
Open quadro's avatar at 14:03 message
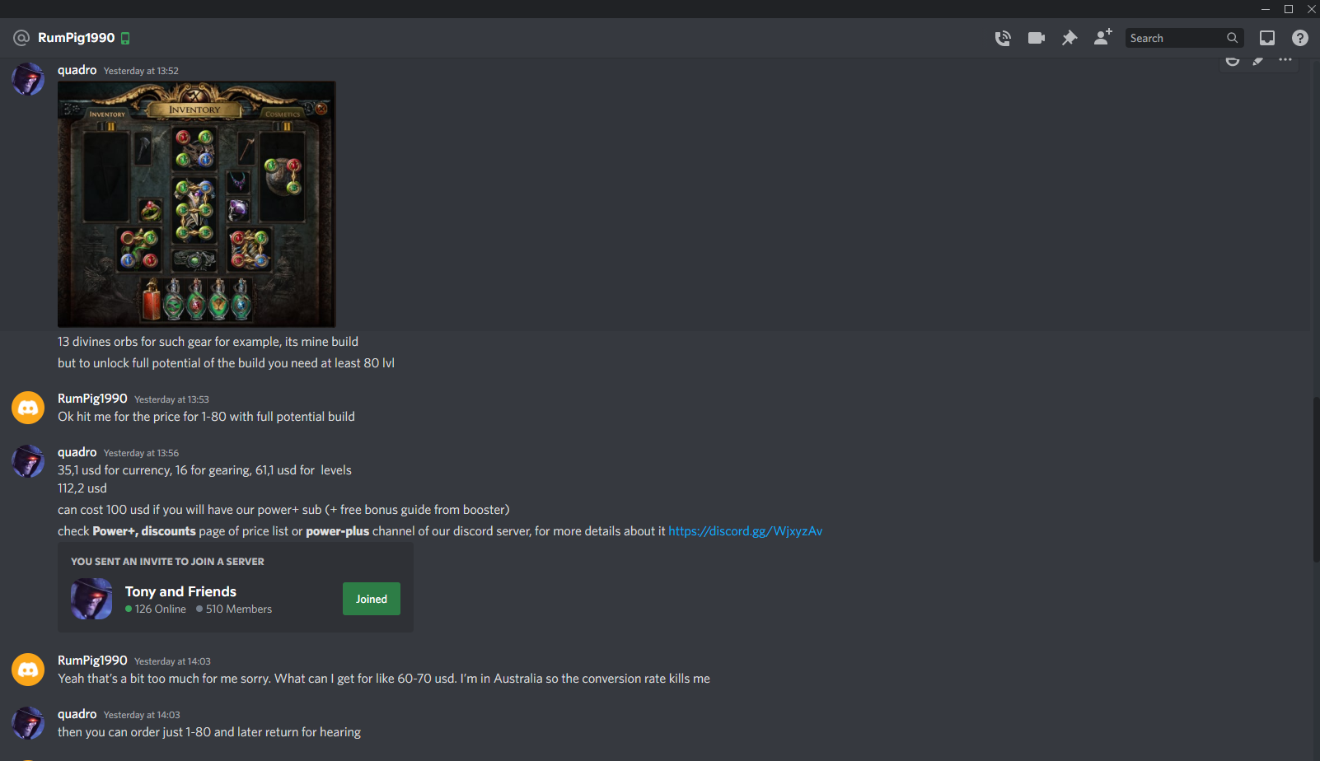(28, 723)
